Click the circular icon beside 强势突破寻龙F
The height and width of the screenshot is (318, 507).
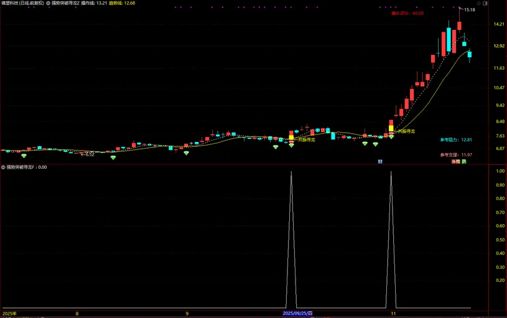coord(3,167)
